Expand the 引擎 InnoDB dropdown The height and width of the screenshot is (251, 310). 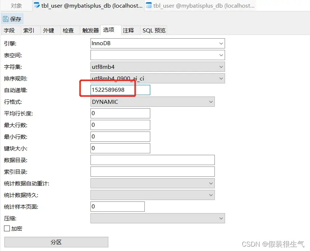[x=221, y=43]
